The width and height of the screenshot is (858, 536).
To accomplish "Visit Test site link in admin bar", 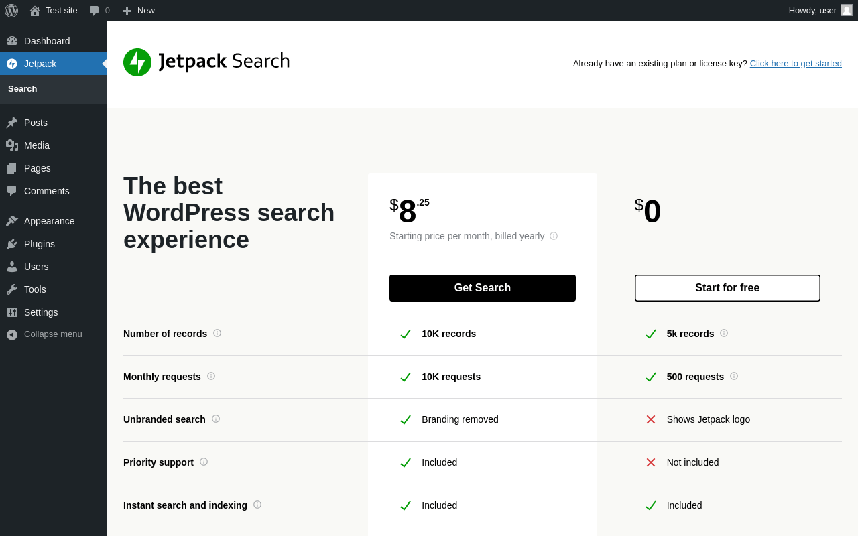I will [54, 11].
